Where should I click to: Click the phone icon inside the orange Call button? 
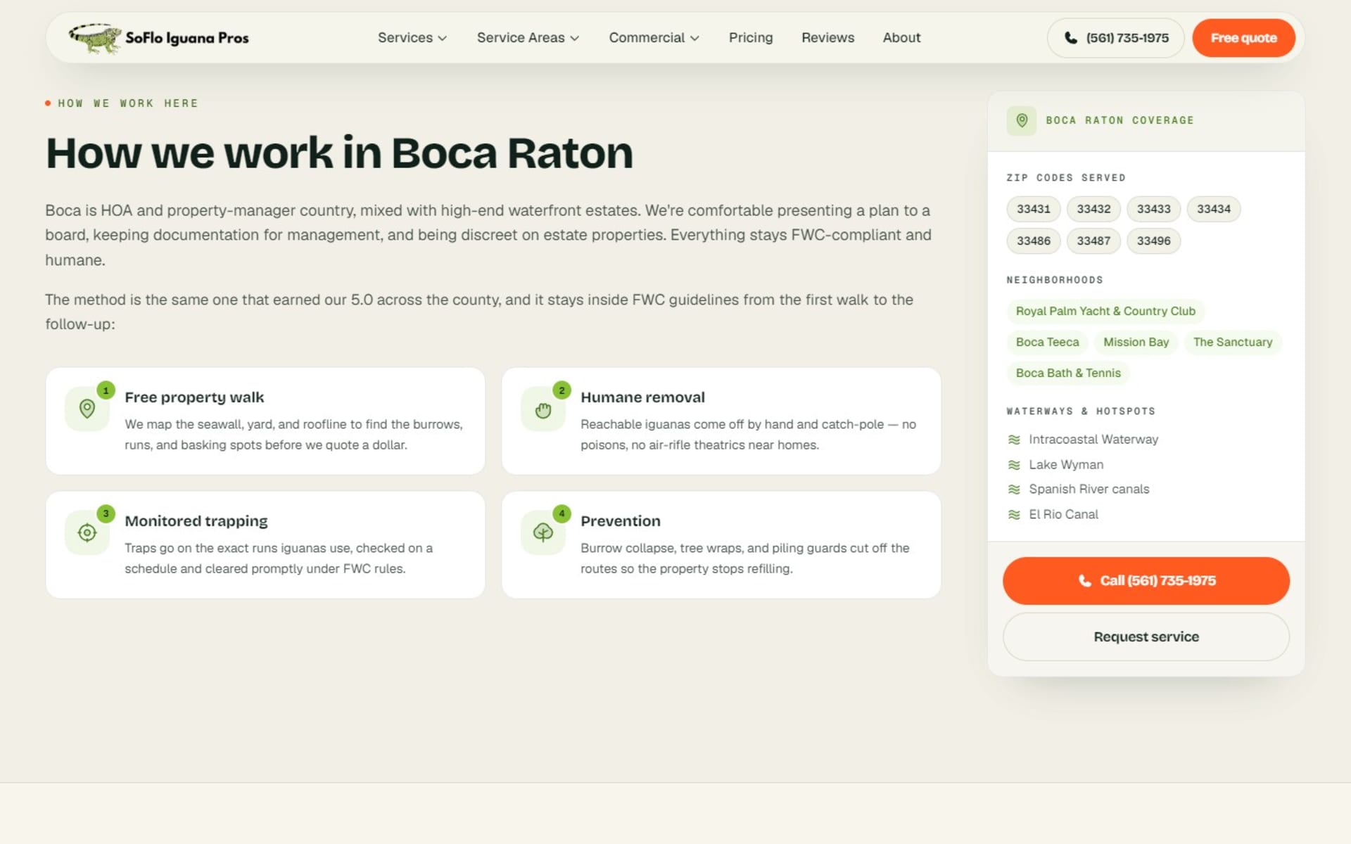1085,581
